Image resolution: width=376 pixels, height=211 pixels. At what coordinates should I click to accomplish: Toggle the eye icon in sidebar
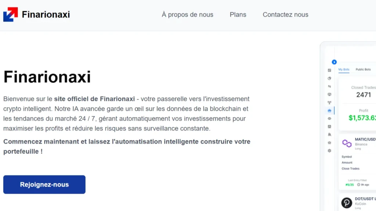329,119
